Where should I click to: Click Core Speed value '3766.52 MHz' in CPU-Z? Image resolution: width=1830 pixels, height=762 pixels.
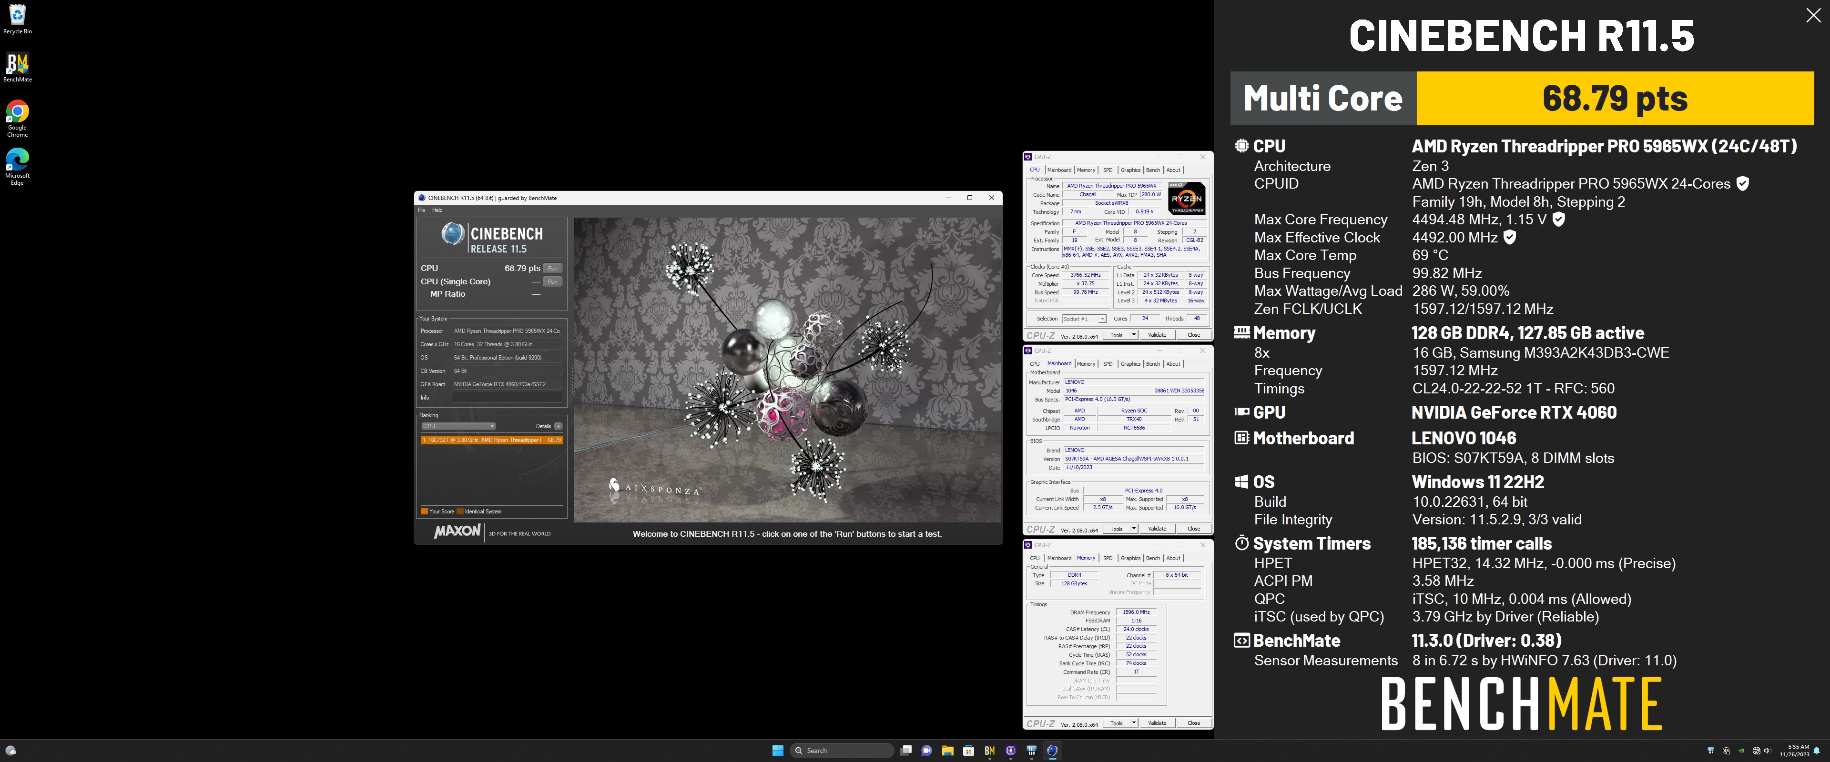[1086, 276]
